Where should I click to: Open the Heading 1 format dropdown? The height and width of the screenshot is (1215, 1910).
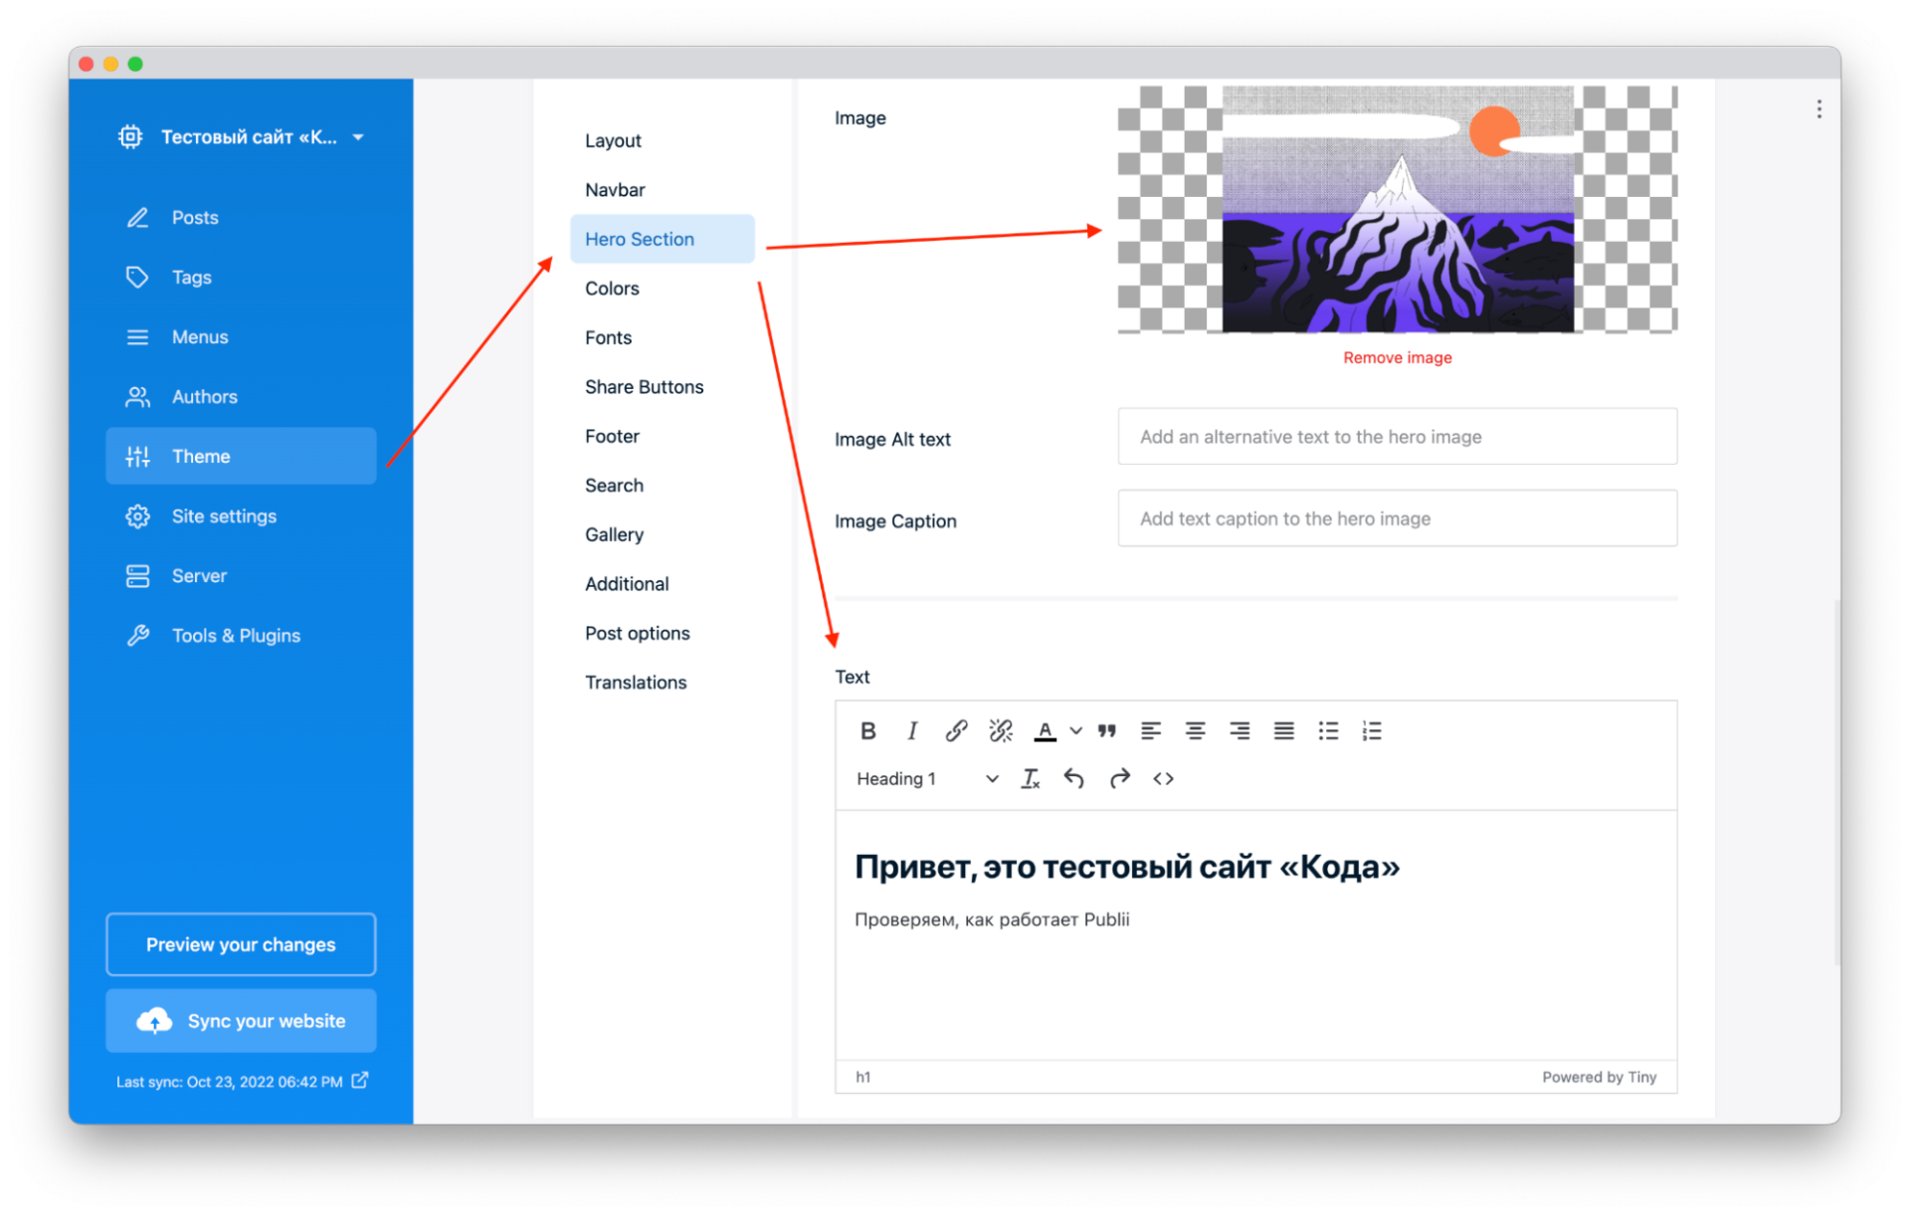coord(926,779)
